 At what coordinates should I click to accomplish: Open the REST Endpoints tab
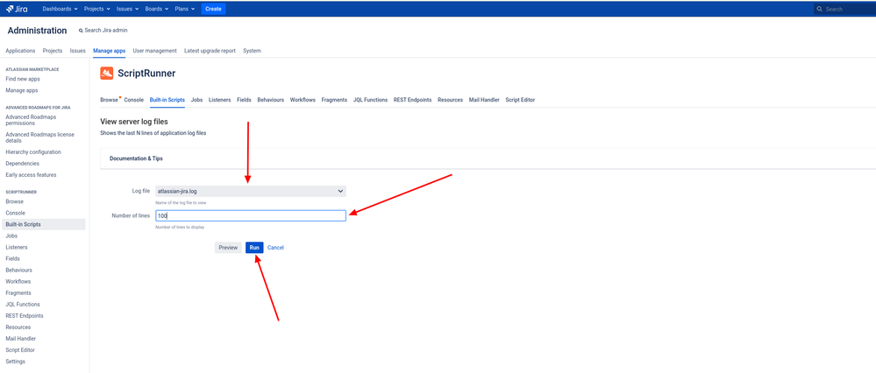pos(412,100)
